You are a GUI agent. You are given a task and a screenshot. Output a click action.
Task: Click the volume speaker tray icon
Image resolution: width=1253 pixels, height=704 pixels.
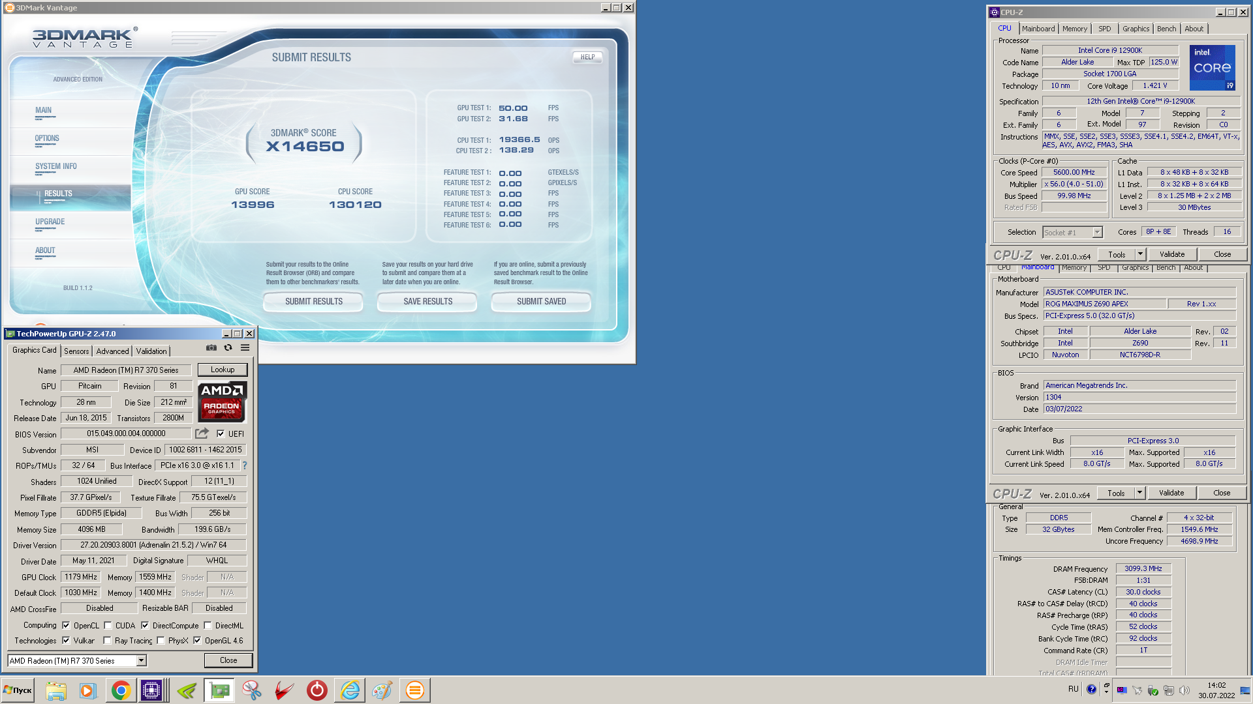(x=1184, y=690)
